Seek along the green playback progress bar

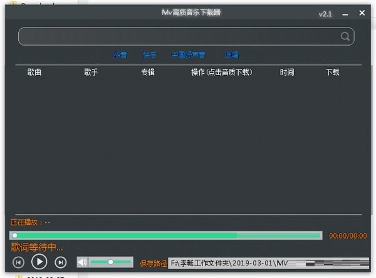click(165, 235)
